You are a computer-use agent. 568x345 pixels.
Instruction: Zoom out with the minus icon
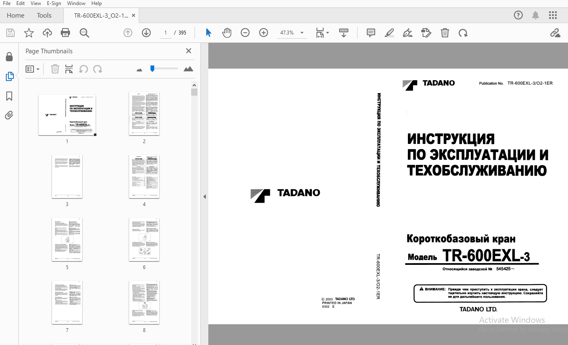pyautogui.click(x=245, y=33)
